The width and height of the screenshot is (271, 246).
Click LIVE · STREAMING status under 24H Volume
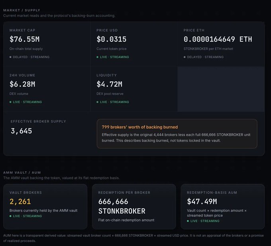(x=26, y=102)
